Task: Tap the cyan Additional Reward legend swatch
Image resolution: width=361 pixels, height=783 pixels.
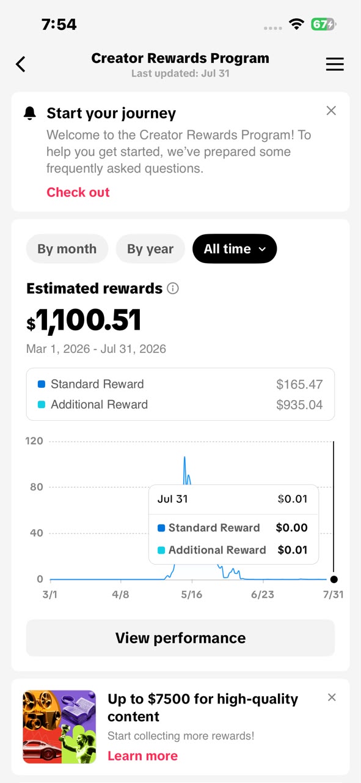Action: click(x=42, y=404)
